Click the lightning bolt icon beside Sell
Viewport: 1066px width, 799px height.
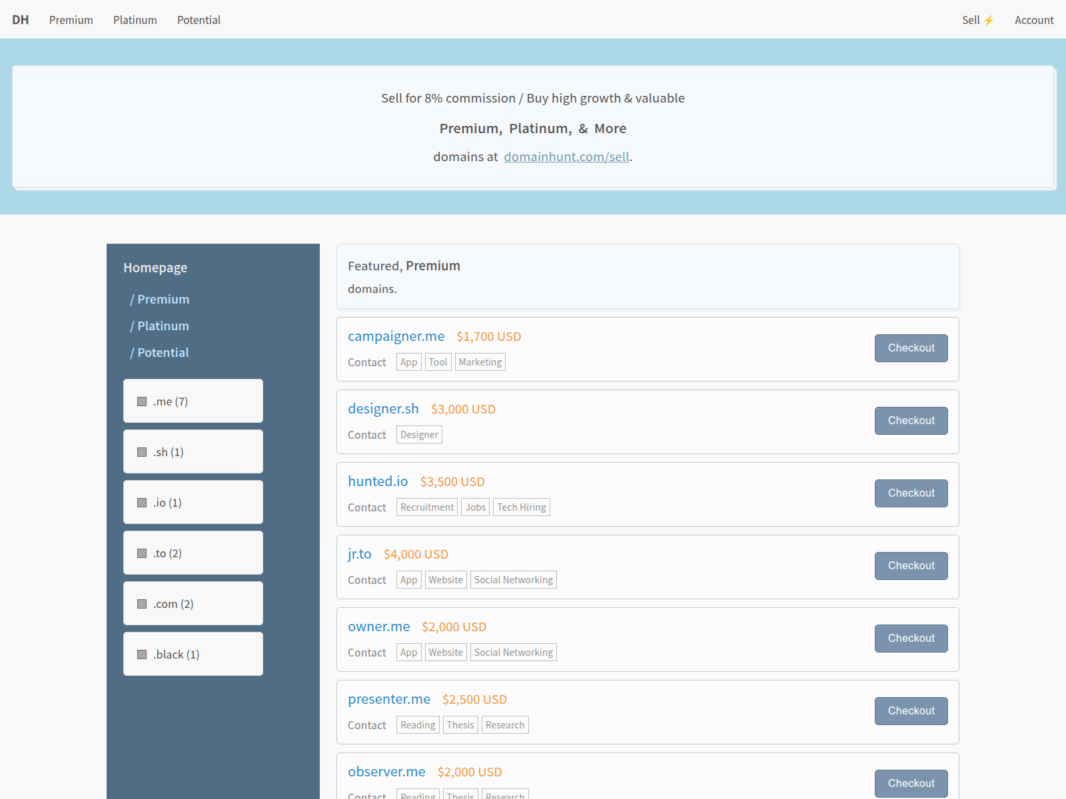point(989,21)
